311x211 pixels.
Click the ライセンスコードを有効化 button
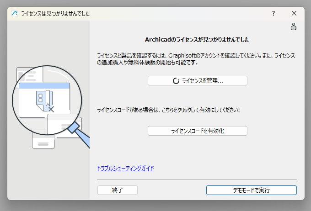click(198, 131)
